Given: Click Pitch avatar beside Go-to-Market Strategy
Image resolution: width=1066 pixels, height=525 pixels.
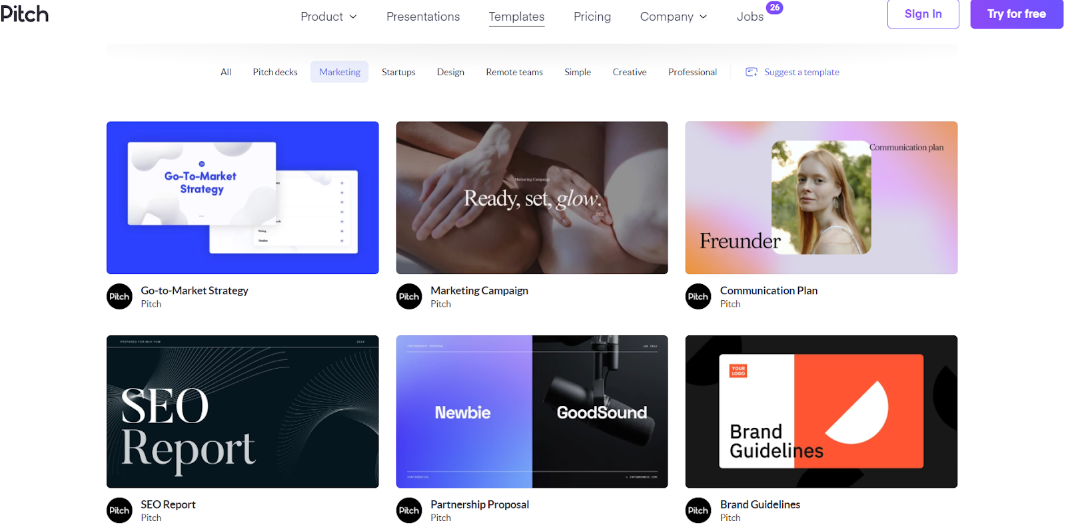Looking at the screenshot, I should (120, 297).
